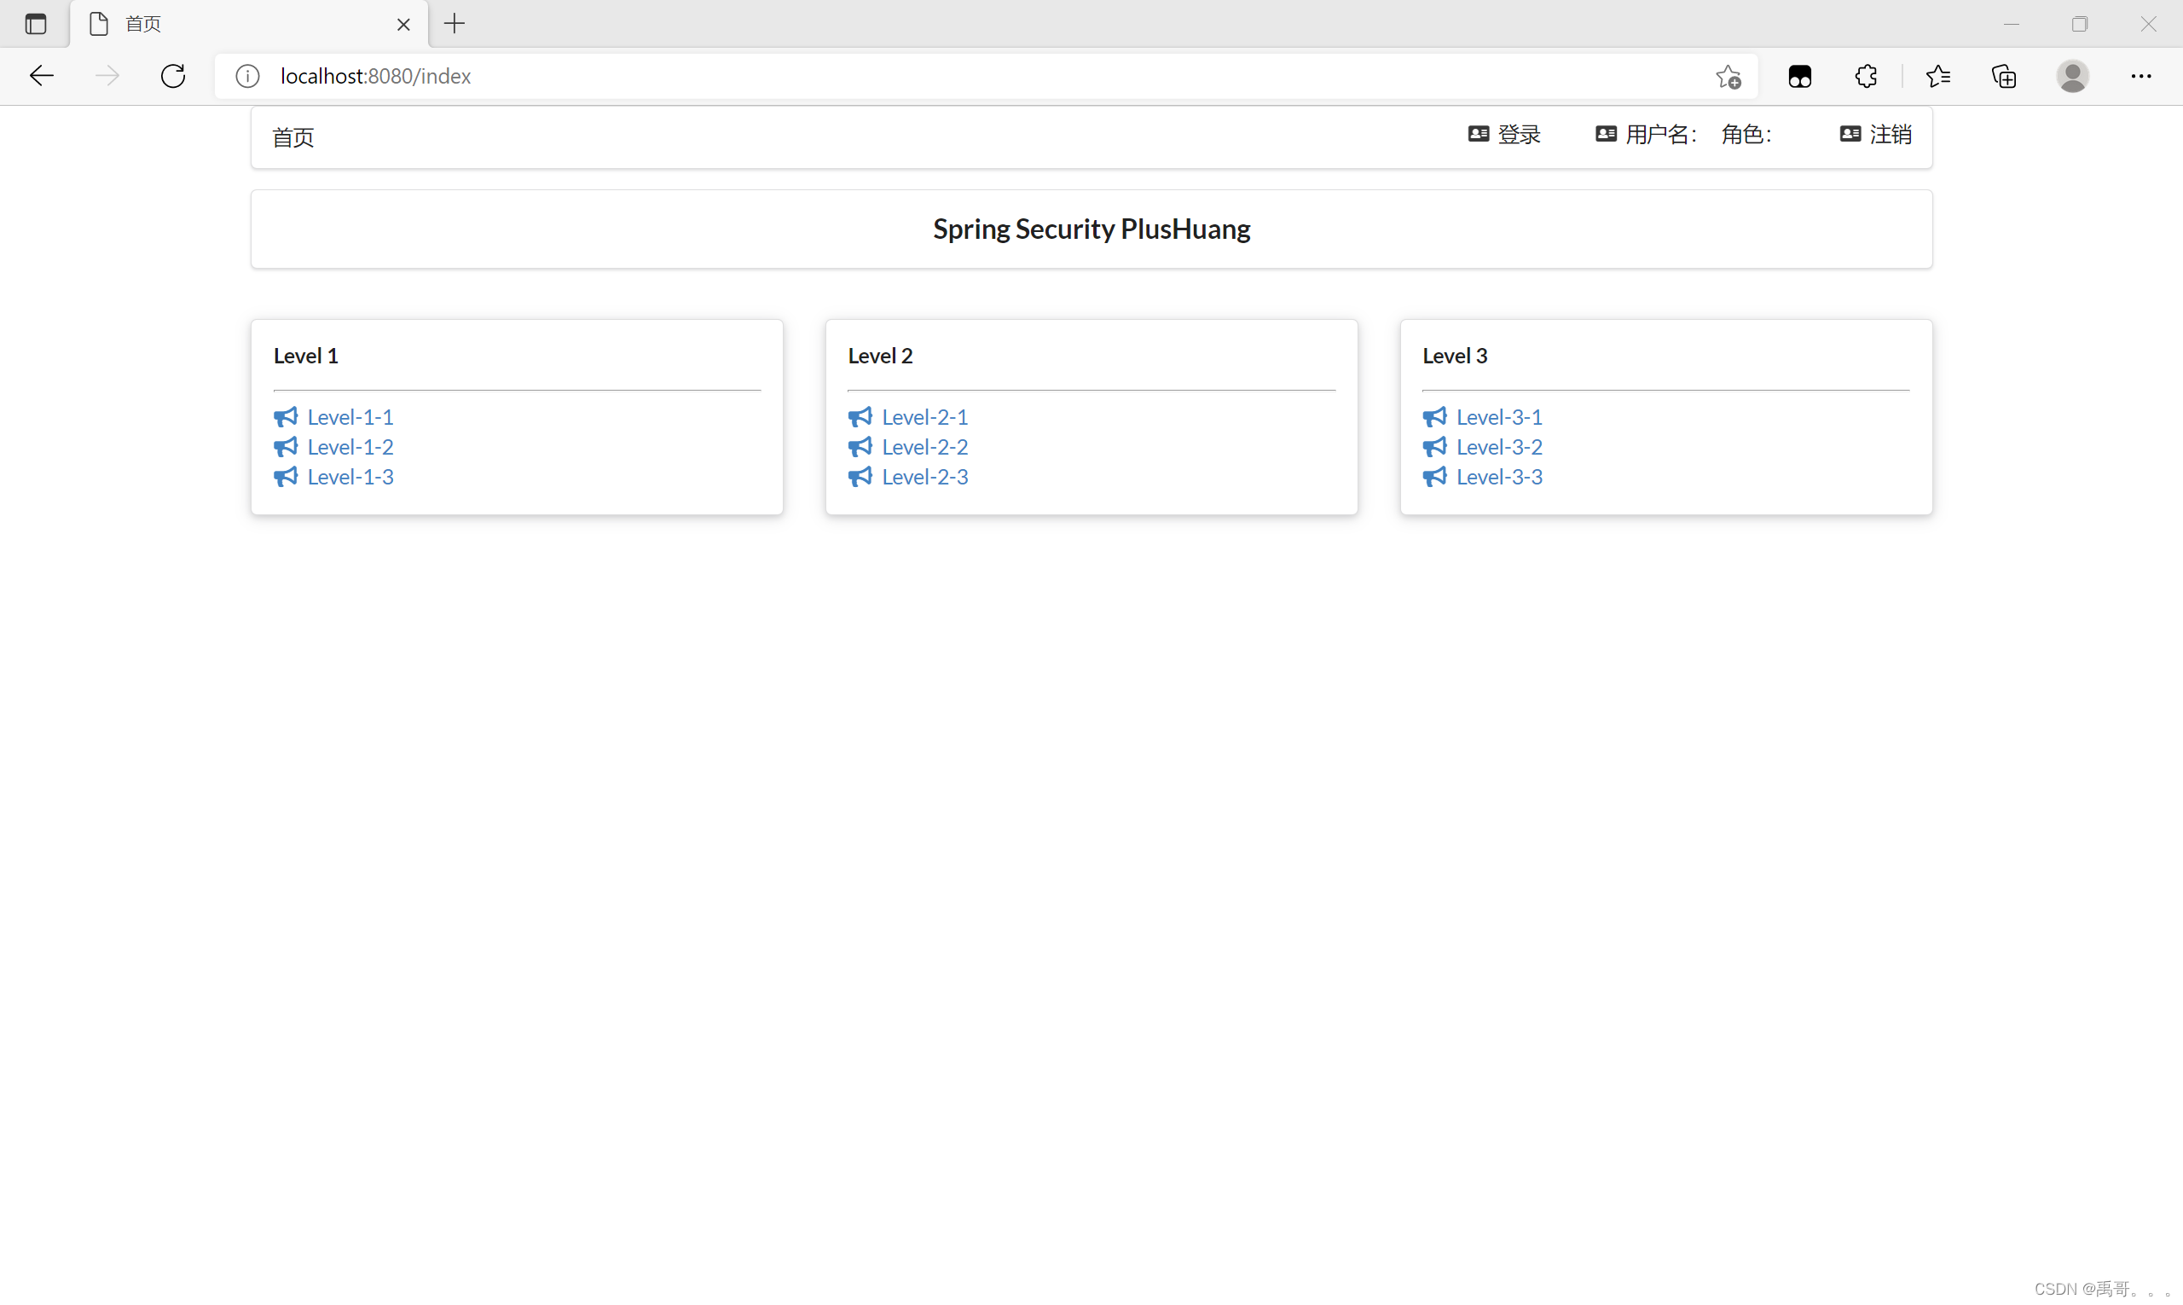Open a new tab with plus button
Screen dimensions: 2183x1305
(455, 24)
